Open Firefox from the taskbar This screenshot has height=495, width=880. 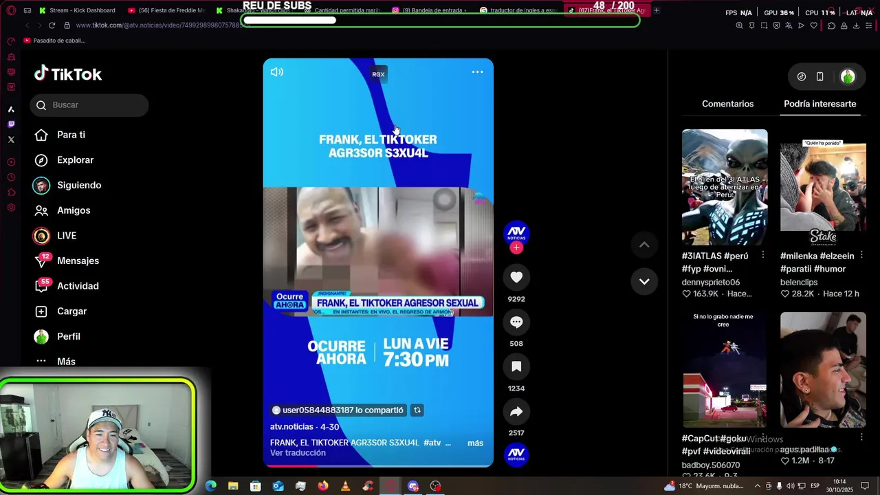pos(323,486)
